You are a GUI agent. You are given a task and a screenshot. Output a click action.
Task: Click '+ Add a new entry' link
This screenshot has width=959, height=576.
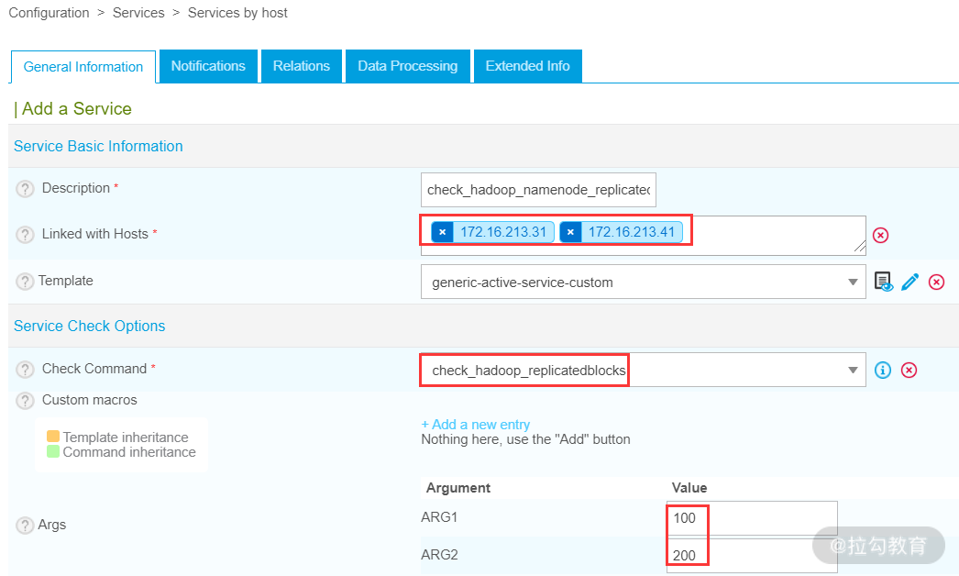pos(475,424)
